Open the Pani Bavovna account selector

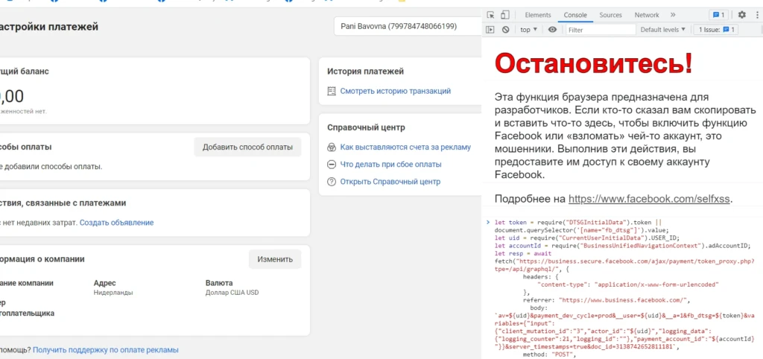coord(408,27)
